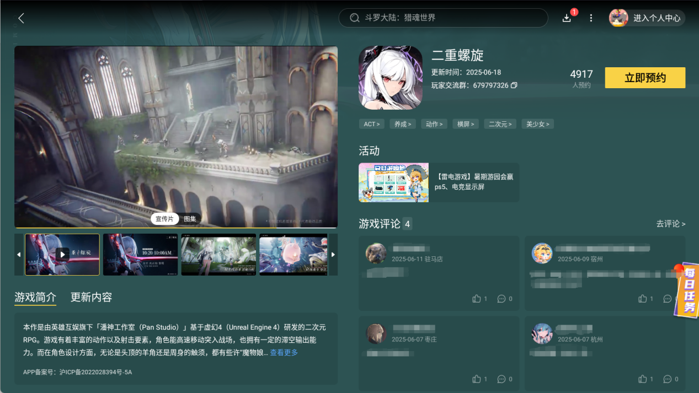Click the search magnifier icon
Screen dimensions: 699x393
pyautogui.click(x=355, y=18)
